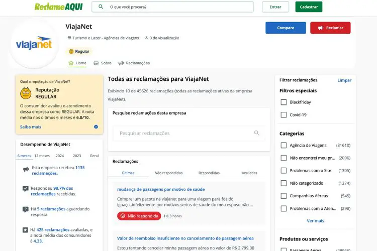This screenshot has height=251, width=377.
Task: Click the blue arrow circle beside Saiba mais
Action: coord(96,127)
